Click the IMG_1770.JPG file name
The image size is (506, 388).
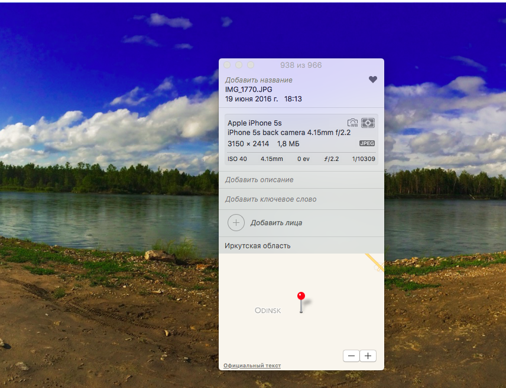248,89
